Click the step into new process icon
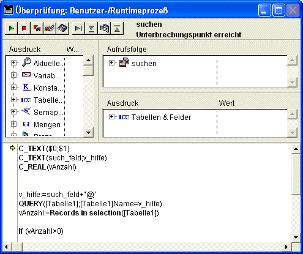The image size is (303, 254). [x=104, y=28]
